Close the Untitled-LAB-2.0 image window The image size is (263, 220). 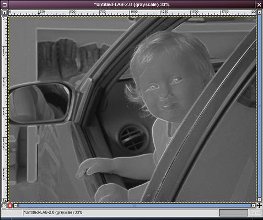point(259,4)
